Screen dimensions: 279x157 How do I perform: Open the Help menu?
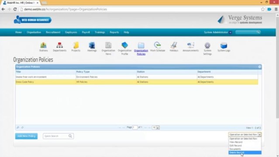pos(126,32)
